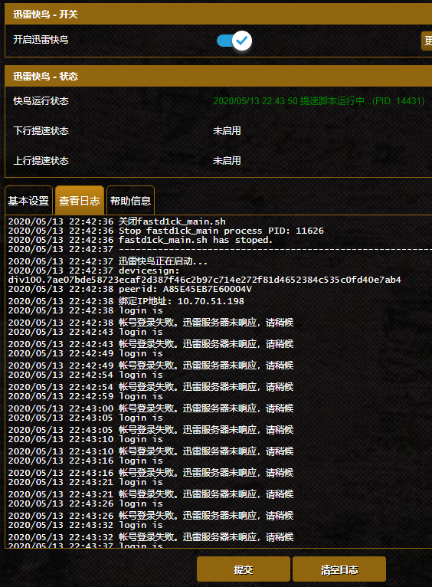Viewport: 432px width, 587px height.
Task: Open the 帮助信息 tab
Action: [x=130, y=201]
